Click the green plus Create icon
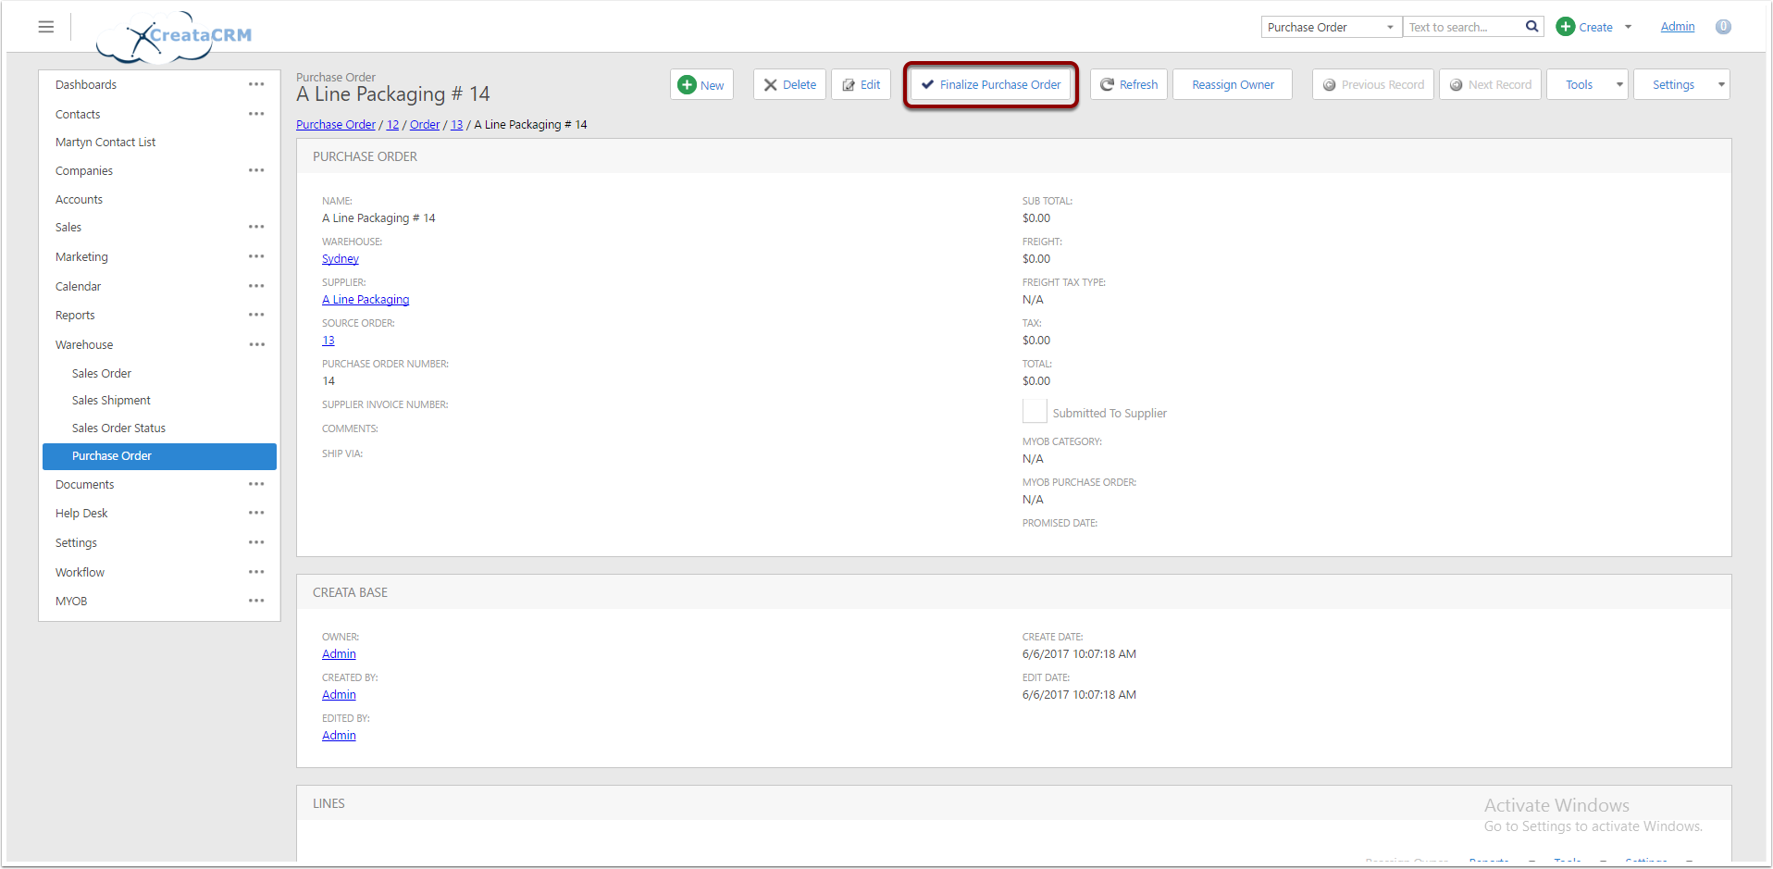Viewport: 1773px width, 869px height. (1566, 27)
